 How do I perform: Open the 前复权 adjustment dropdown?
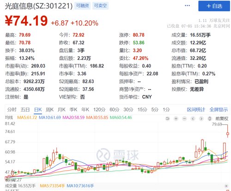[x=222, y=118]
